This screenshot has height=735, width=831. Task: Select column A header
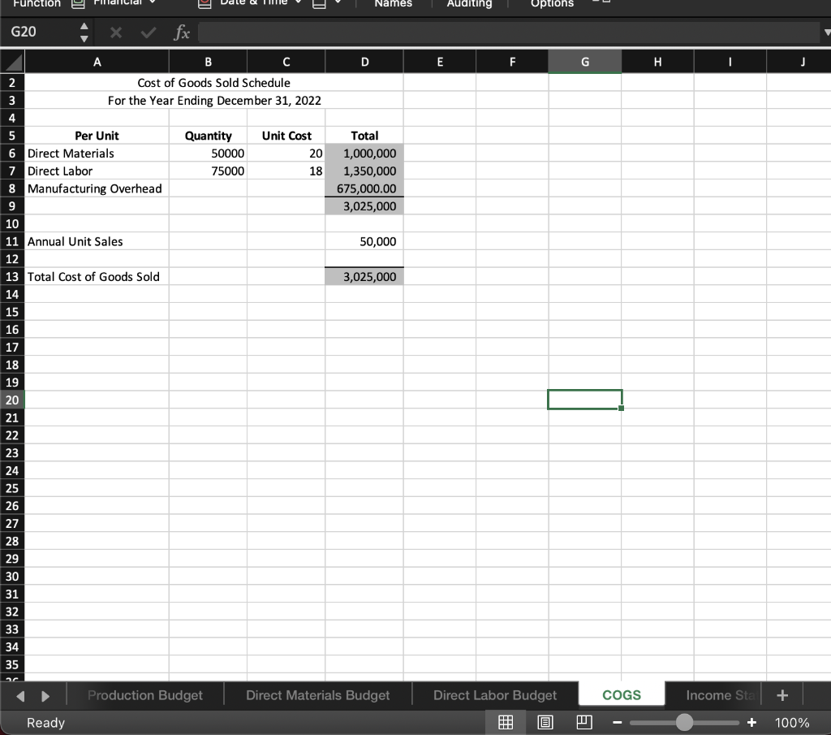(x=97, y=62)
